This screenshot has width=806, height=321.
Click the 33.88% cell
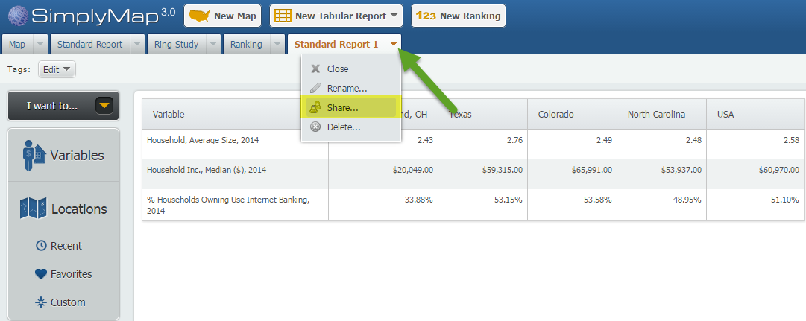383,205
